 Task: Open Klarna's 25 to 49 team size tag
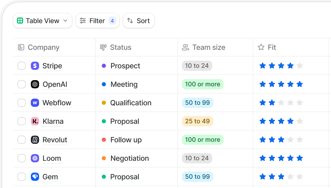(x=197, y=121)
